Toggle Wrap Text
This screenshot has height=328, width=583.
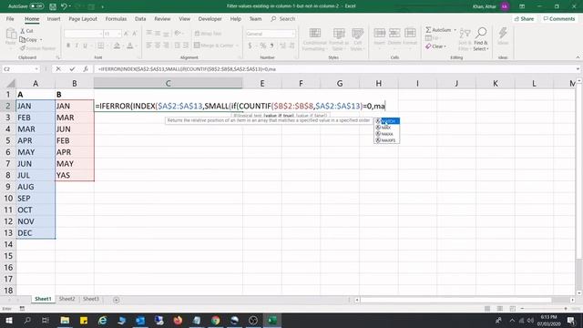pos(208,34)
